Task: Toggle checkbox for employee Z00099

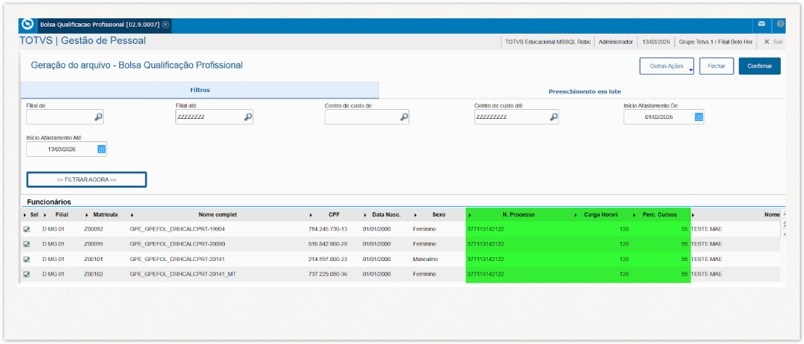Action: 27,244
